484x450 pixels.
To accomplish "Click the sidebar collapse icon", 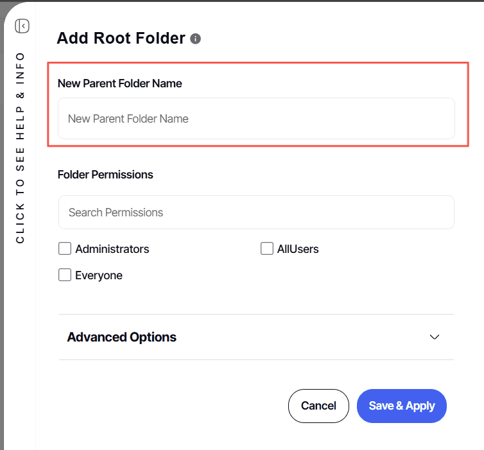I will 22,26.
